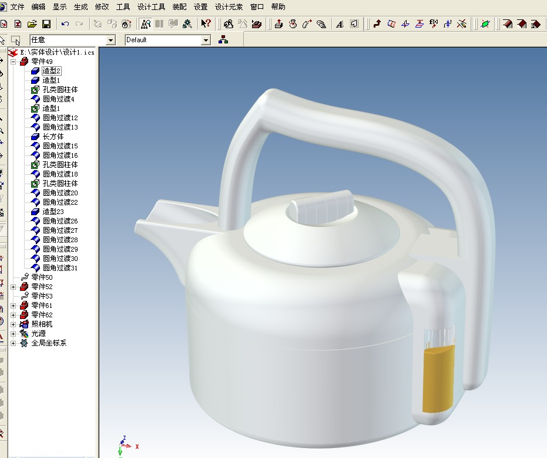The height and width of the screenshot is (458, 547).
Task: Click the Undo arrow icon
Action: [x=65, y=24]
